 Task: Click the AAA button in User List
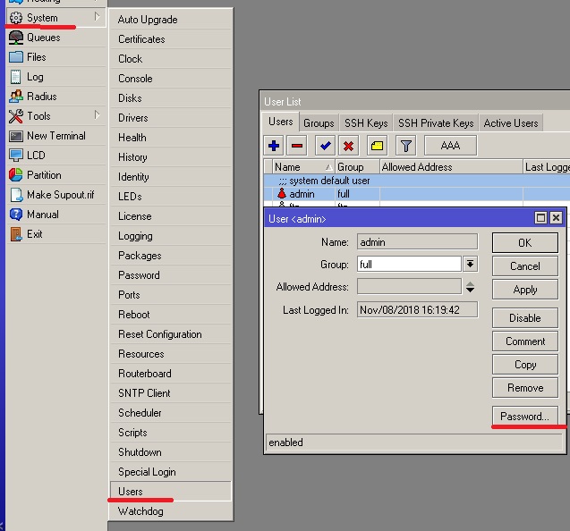click(450, 146)
